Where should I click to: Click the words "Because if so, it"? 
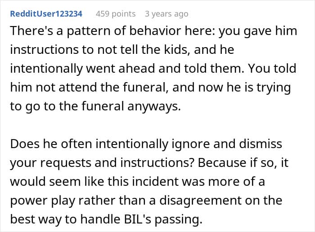243,162
